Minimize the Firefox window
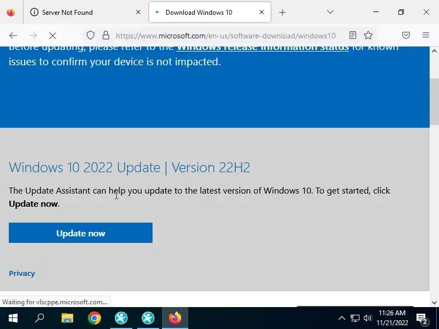439x329 pixels. pos(376,12)
